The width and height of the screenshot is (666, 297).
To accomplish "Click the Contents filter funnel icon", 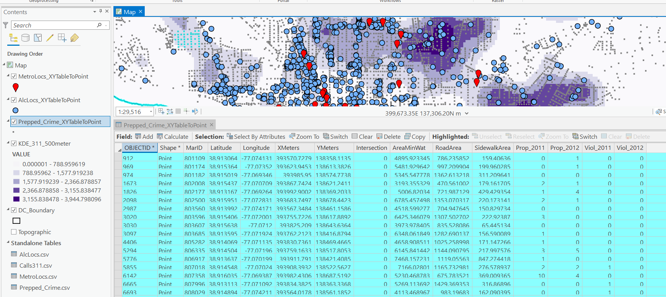I will (5, 25).
